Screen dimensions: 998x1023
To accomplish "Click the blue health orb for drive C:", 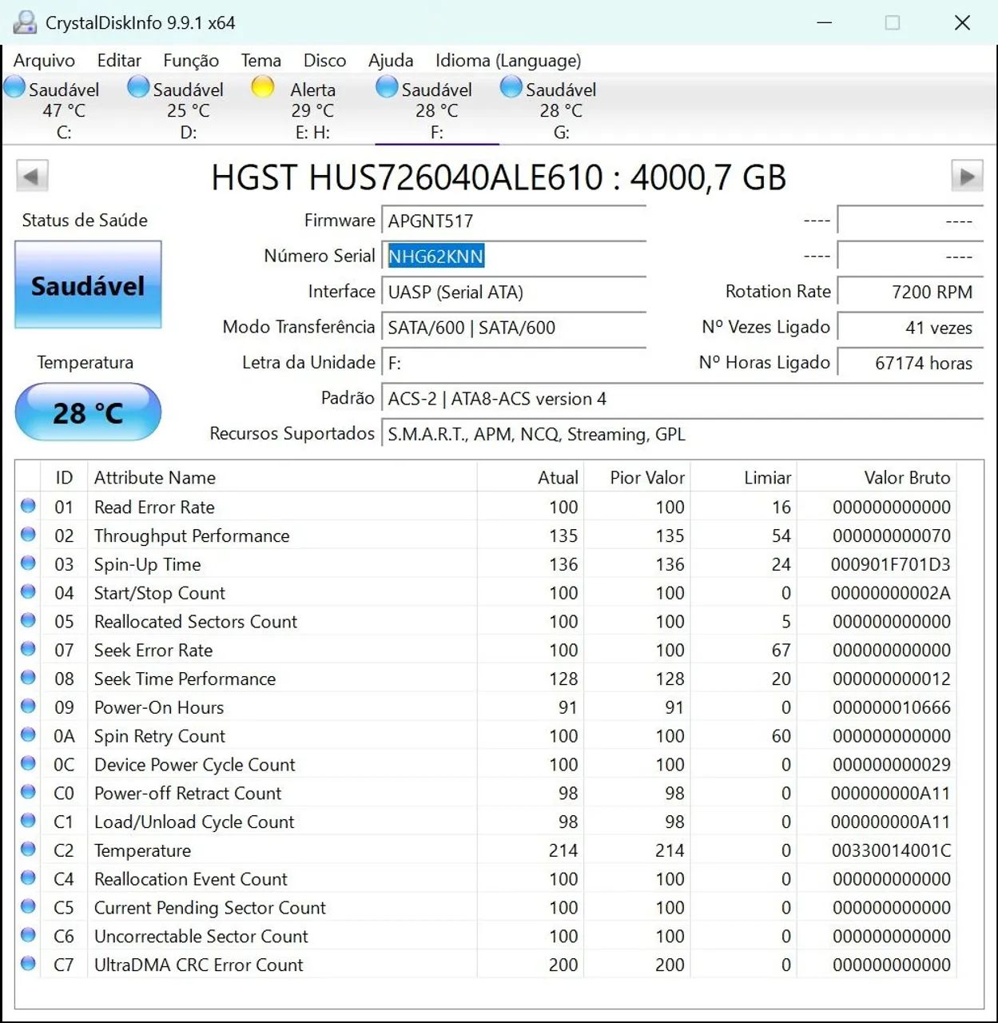I will tap(14, 86).
